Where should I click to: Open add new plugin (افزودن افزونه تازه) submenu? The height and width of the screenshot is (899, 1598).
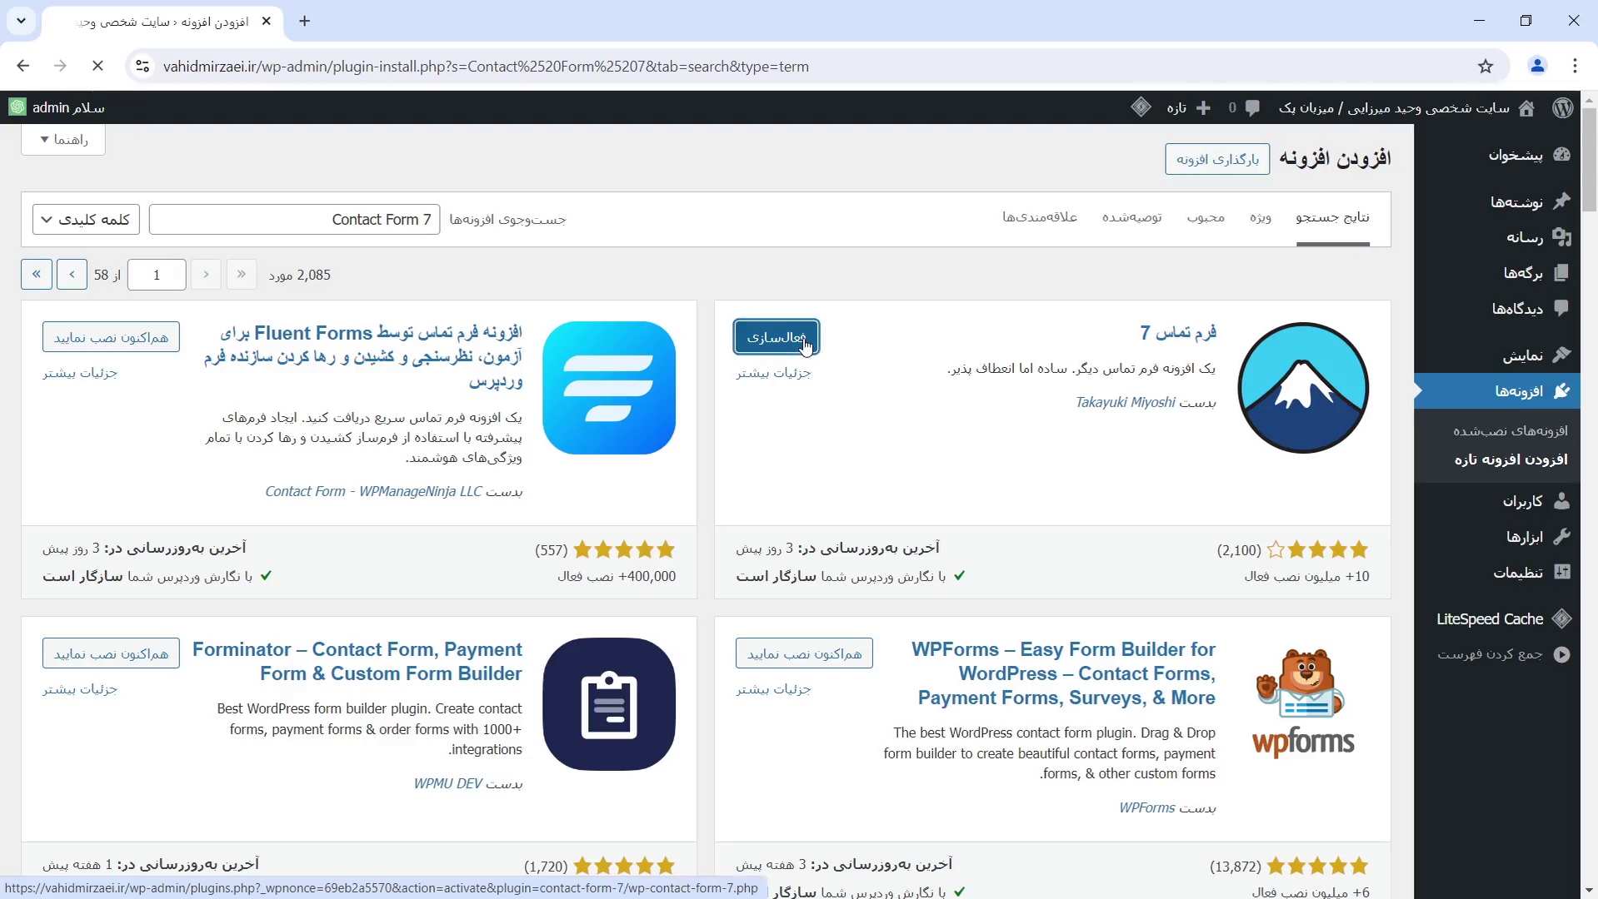click(1511, 459)
